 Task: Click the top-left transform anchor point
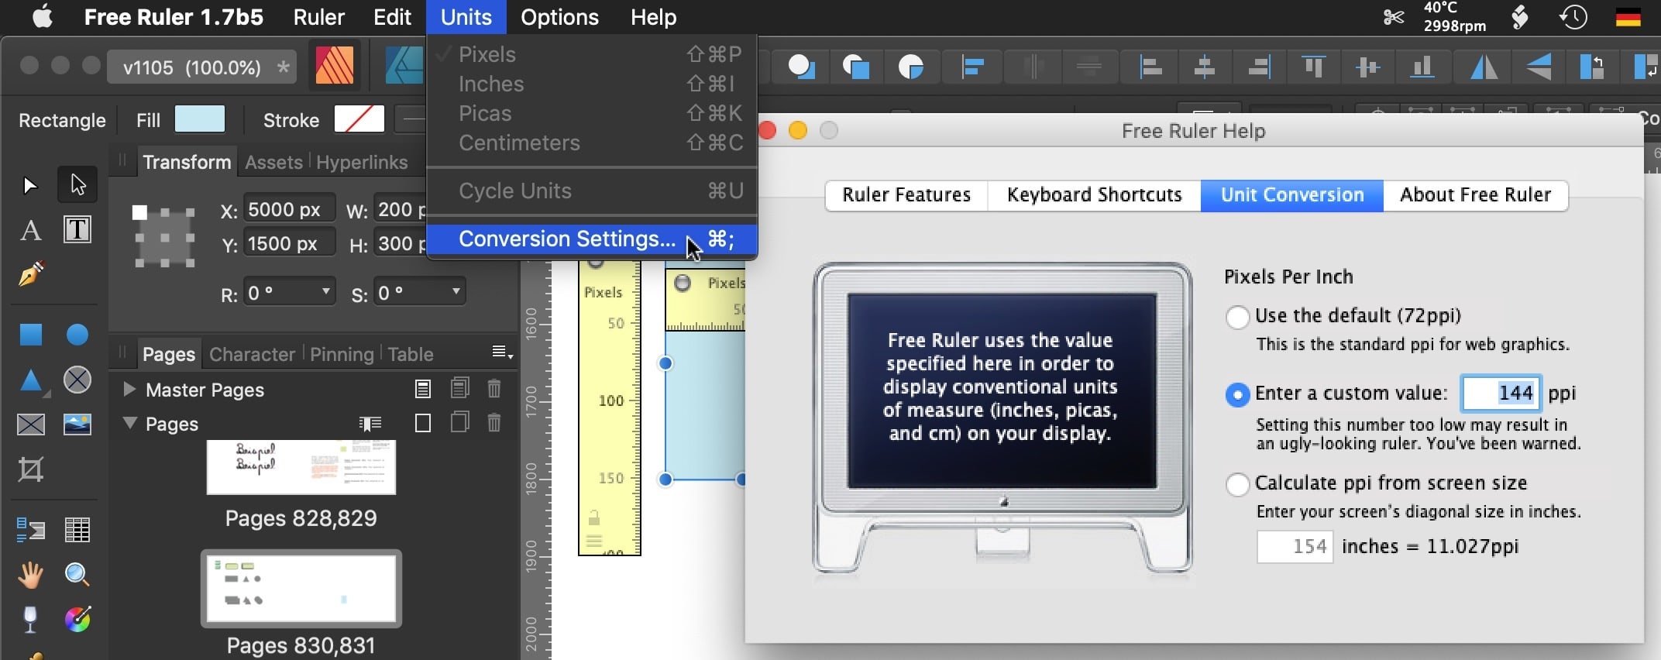(139, 212)
